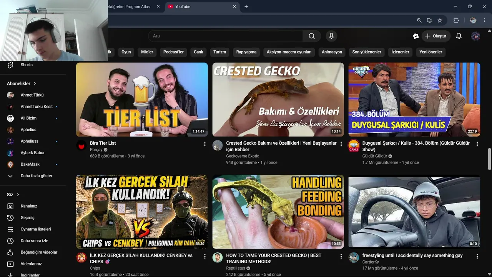Select the Yeni öneriler chip
The width and height of the screenshot is (492, 277).
pos(430,52)
